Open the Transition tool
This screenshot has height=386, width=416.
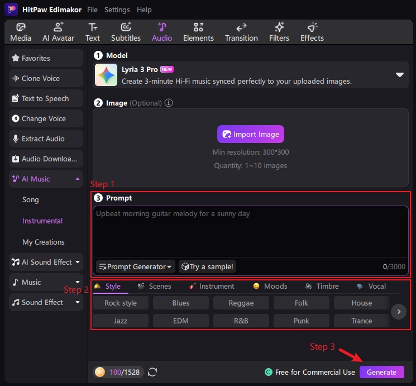point(241,32)
